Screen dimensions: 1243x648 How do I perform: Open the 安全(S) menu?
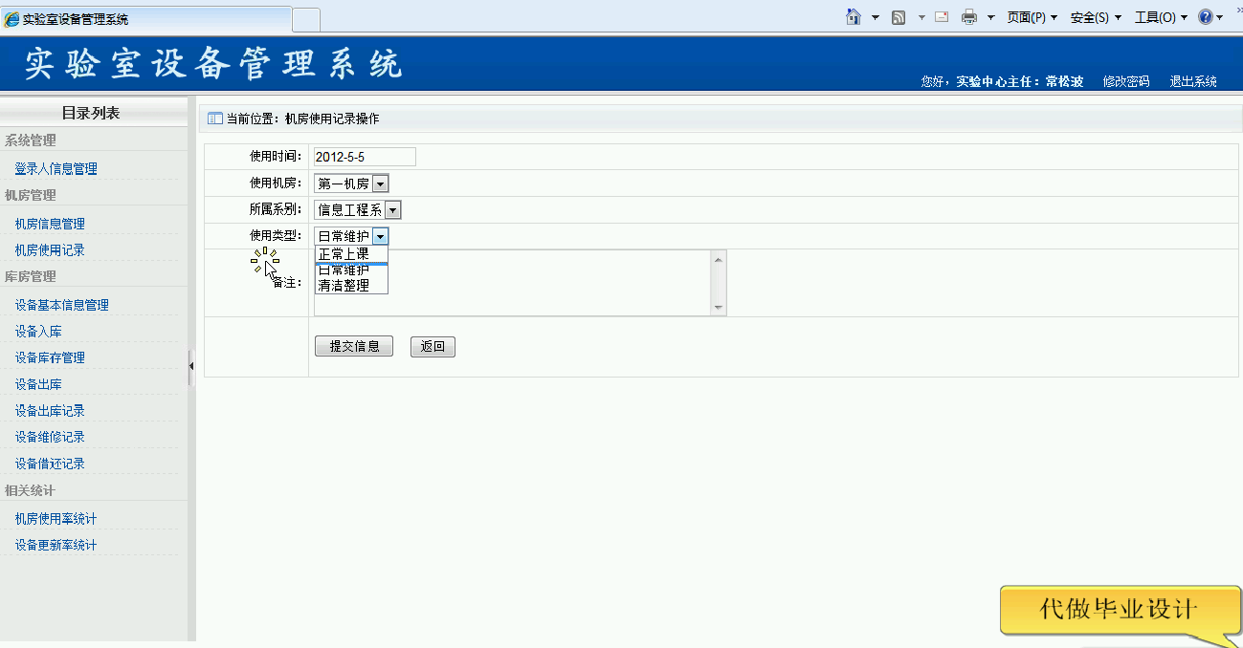point(1096,17)
